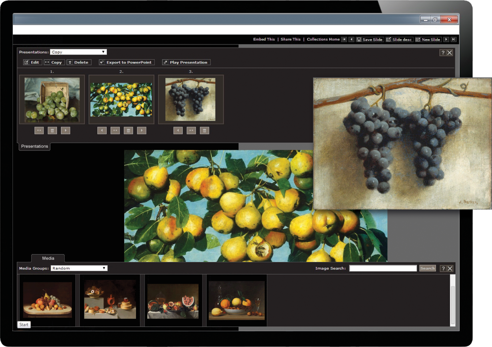Copy the selected presentation
This screenshot has width=492, height=347.
(54, 62)
